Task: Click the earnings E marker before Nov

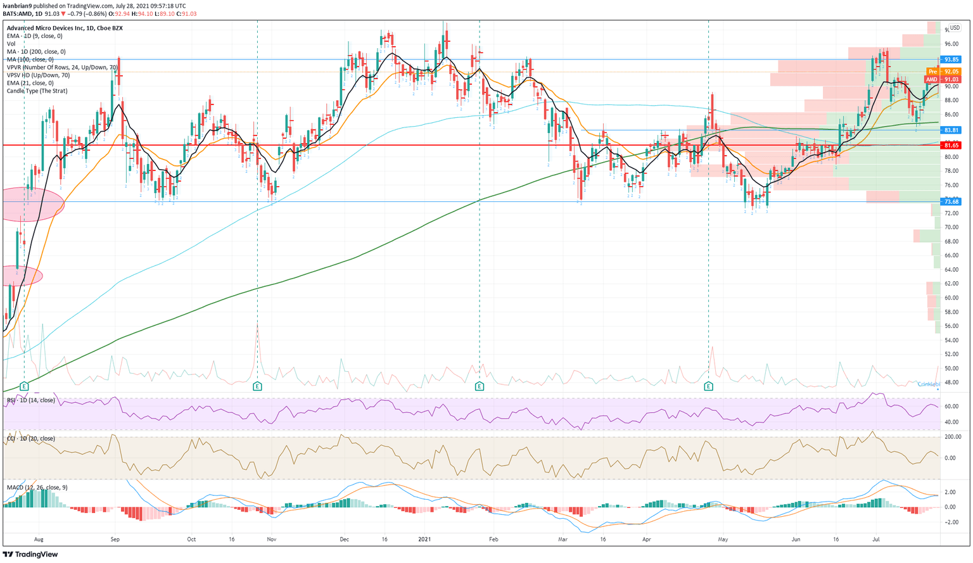Action: point(257,386)
